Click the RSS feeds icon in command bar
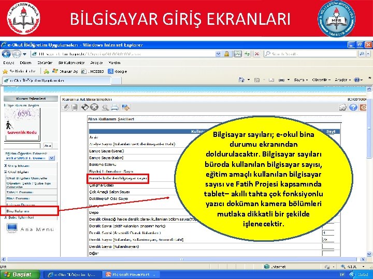Screen dimensions: 373x279 [257, 80]
